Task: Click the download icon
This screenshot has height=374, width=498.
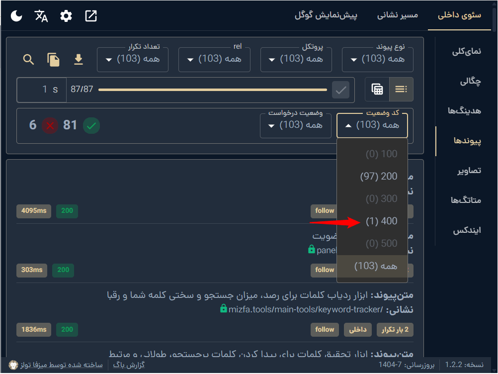Action: point(78,60)
